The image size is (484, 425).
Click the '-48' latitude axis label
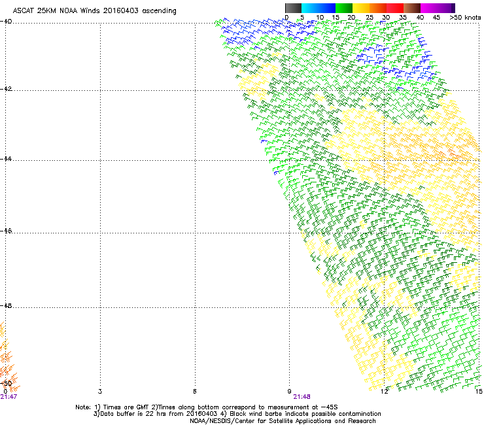click(6, 305)
